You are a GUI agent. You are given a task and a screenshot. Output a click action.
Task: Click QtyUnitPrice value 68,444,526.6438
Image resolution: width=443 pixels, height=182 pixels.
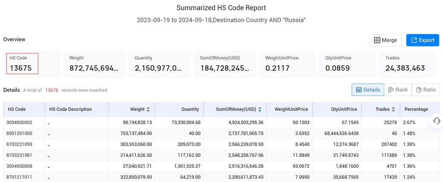[341, 133]
